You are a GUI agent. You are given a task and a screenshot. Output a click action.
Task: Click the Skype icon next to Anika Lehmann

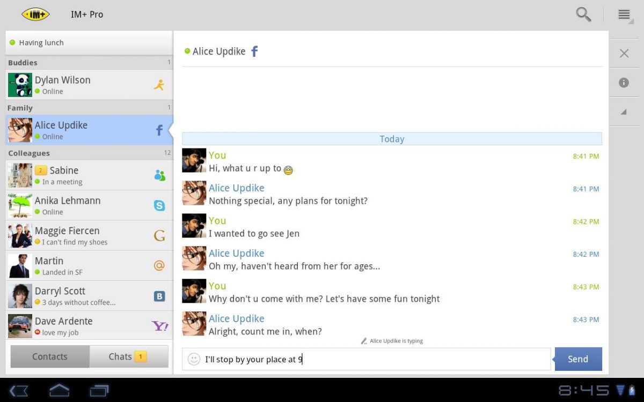159,205
